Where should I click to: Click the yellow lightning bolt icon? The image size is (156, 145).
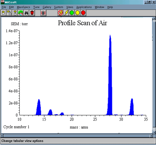(66, 13)
